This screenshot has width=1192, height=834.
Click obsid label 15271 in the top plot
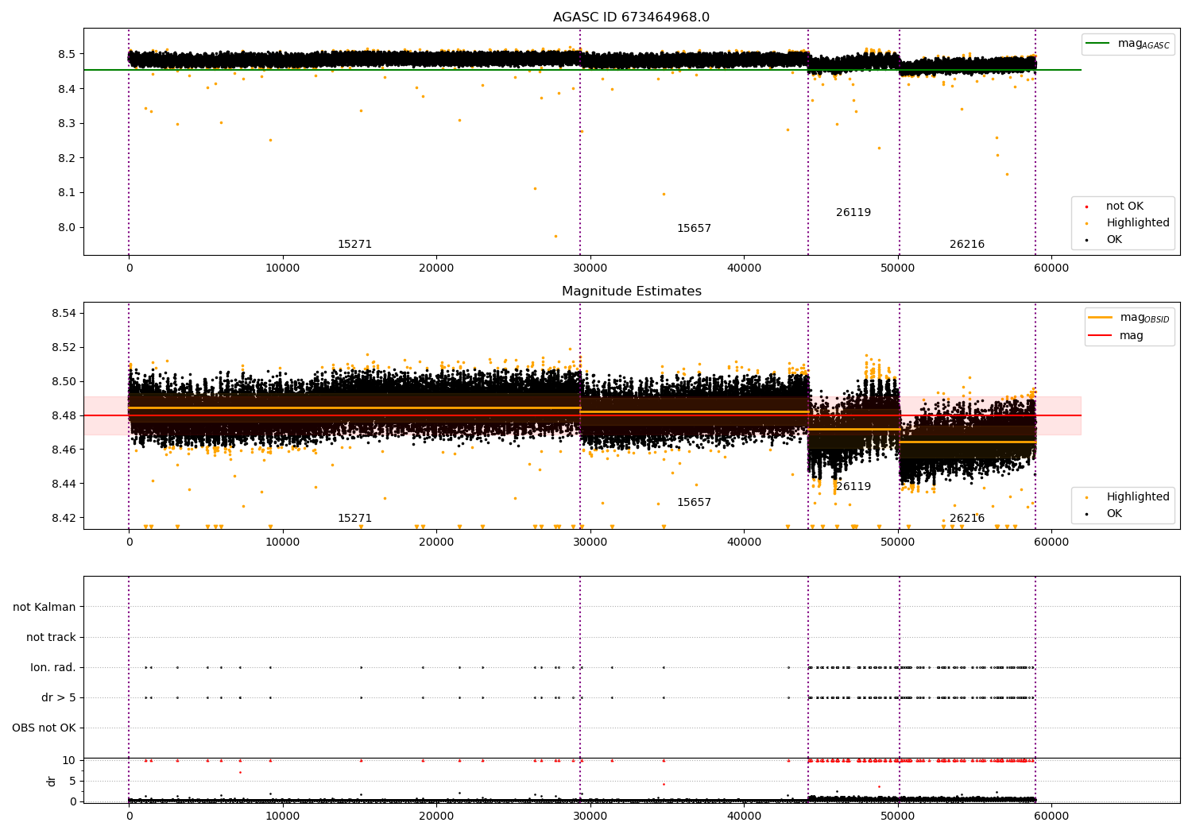[x=354, y=245]
